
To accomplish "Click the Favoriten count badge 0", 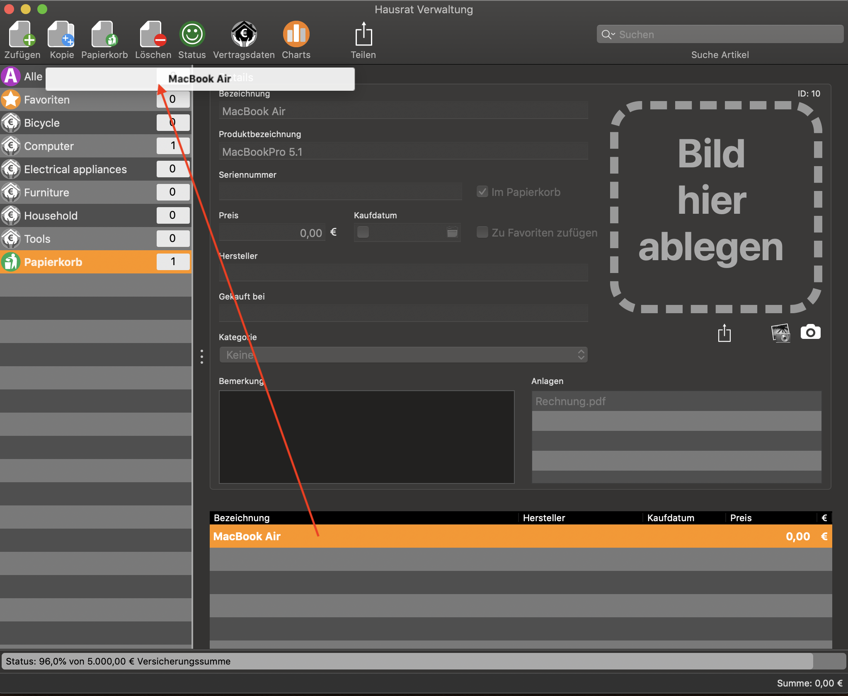I will point(173,99).
